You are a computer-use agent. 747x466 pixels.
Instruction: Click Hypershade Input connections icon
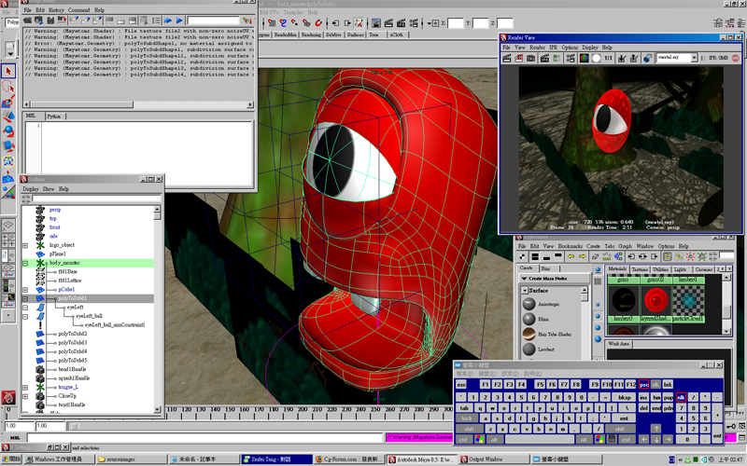tap(631, 256)
